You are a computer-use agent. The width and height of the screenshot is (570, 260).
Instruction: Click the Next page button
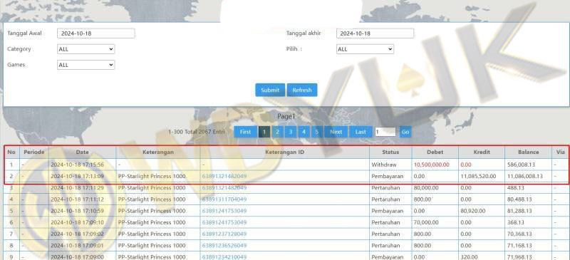click(336, 132)
